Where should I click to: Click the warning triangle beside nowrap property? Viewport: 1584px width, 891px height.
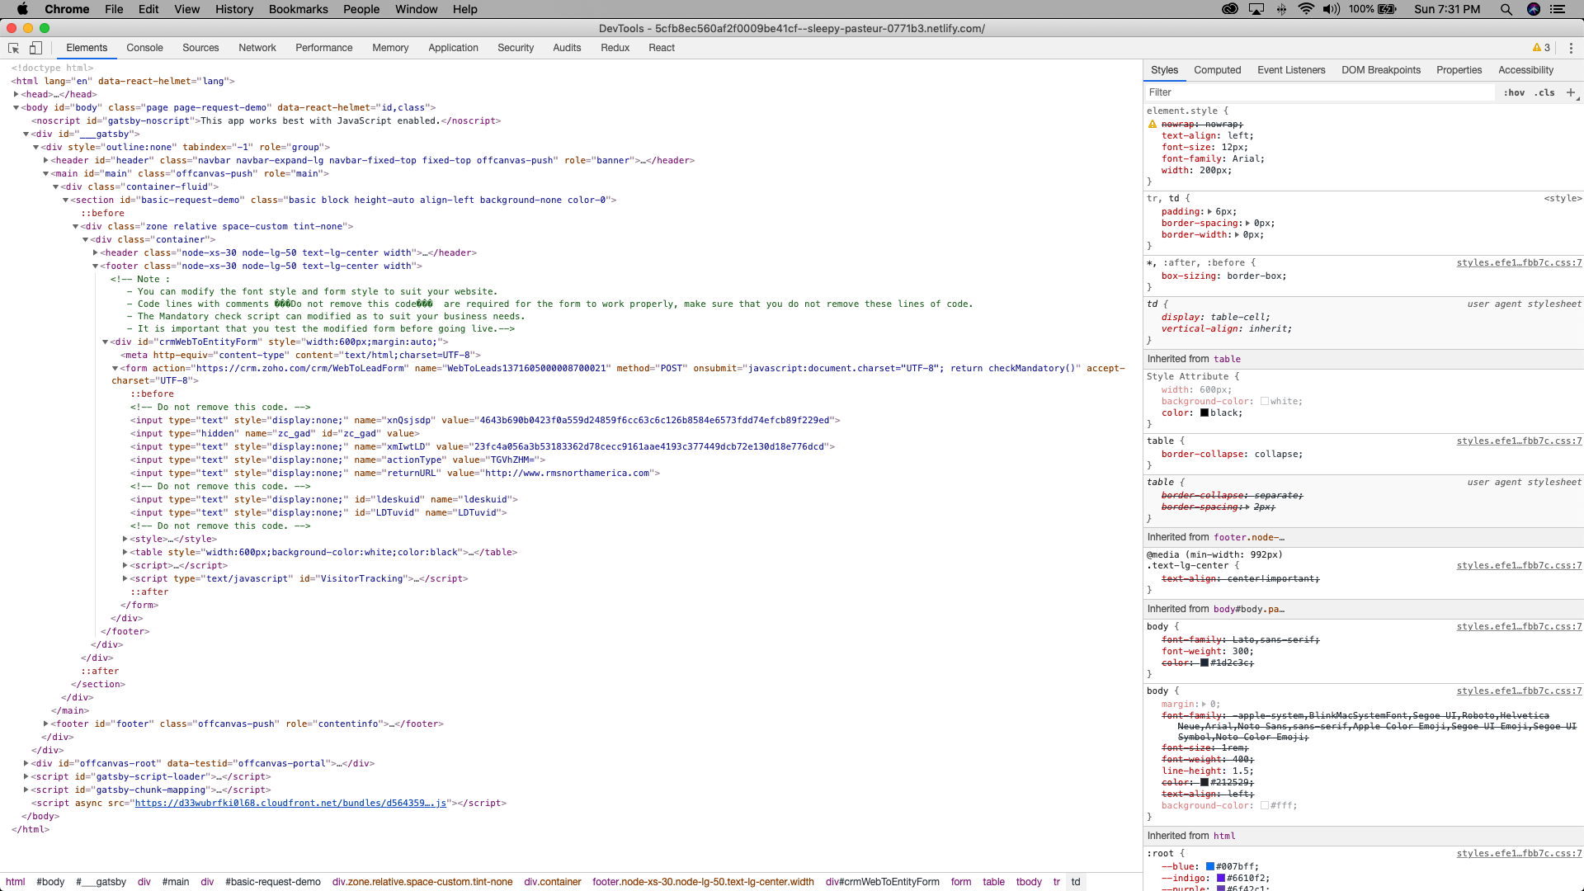(x=1153, y=124)
